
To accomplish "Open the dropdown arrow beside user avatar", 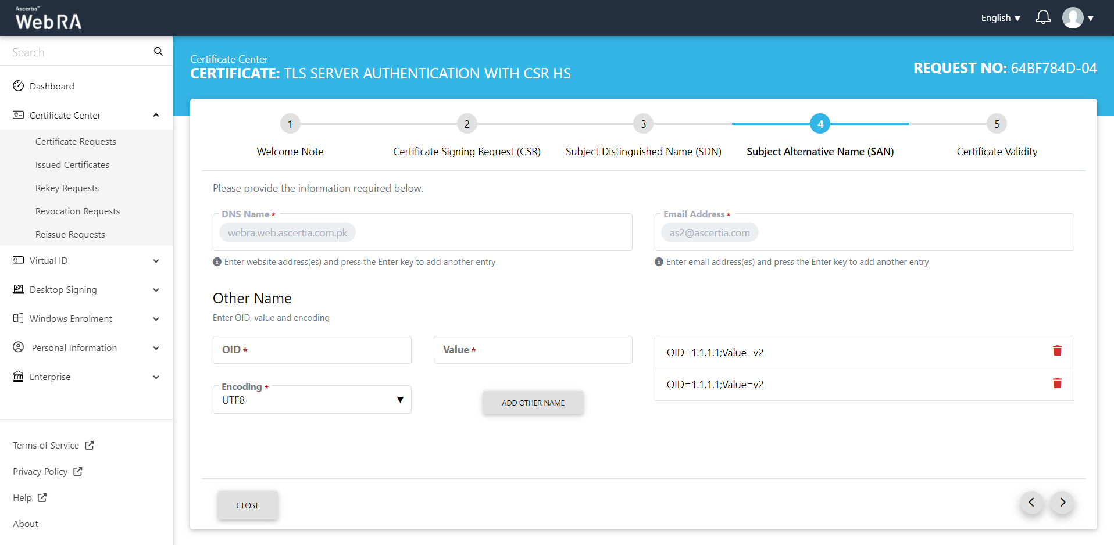I will tap(1091, 19).
